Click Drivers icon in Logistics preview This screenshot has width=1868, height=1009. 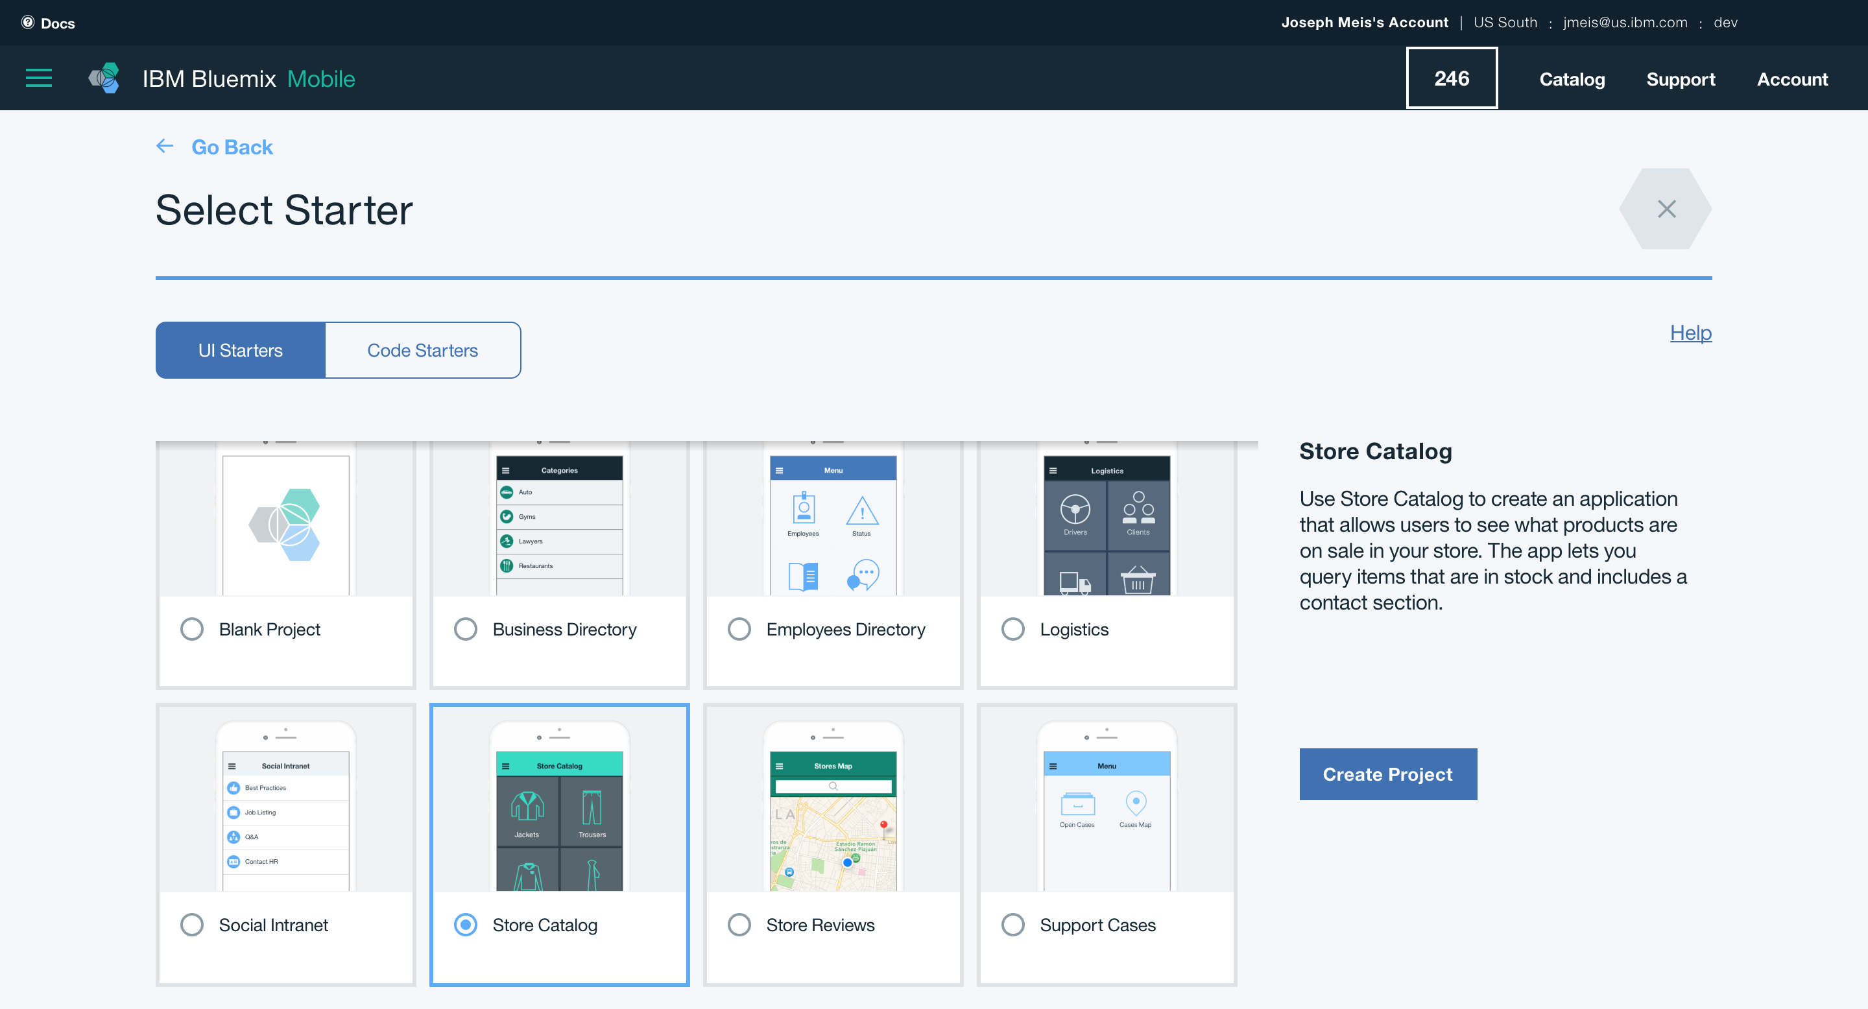coord(1075,509)
